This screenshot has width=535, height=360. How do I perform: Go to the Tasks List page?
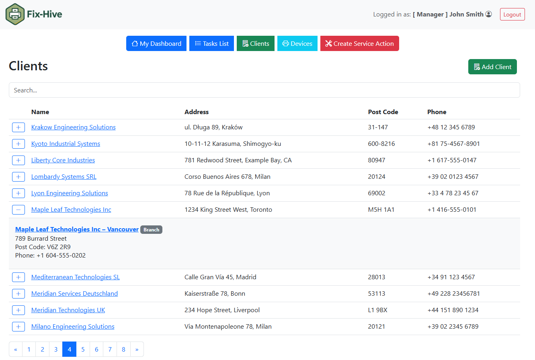click(211, 43)
